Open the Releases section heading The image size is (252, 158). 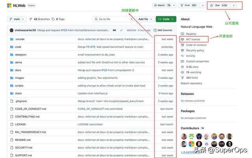(x=187, y=94)
